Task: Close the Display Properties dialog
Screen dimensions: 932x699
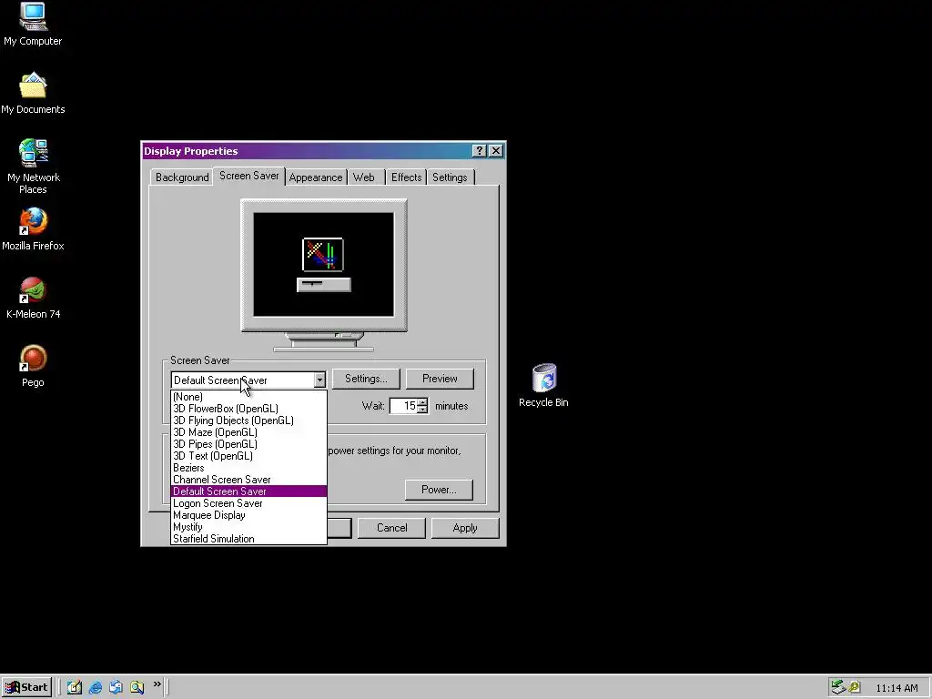Action: tap(496, 151)
